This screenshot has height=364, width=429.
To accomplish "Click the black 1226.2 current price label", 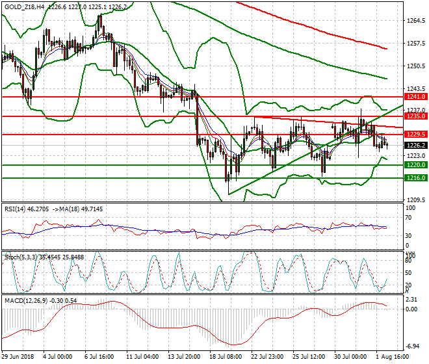I will pos(415,146).
